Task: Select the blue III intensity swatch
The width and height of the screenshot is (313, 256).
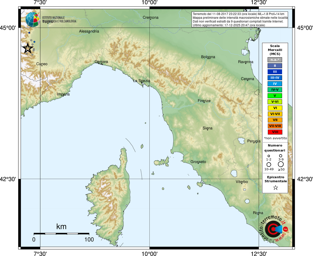Action: tap(275, 72)
